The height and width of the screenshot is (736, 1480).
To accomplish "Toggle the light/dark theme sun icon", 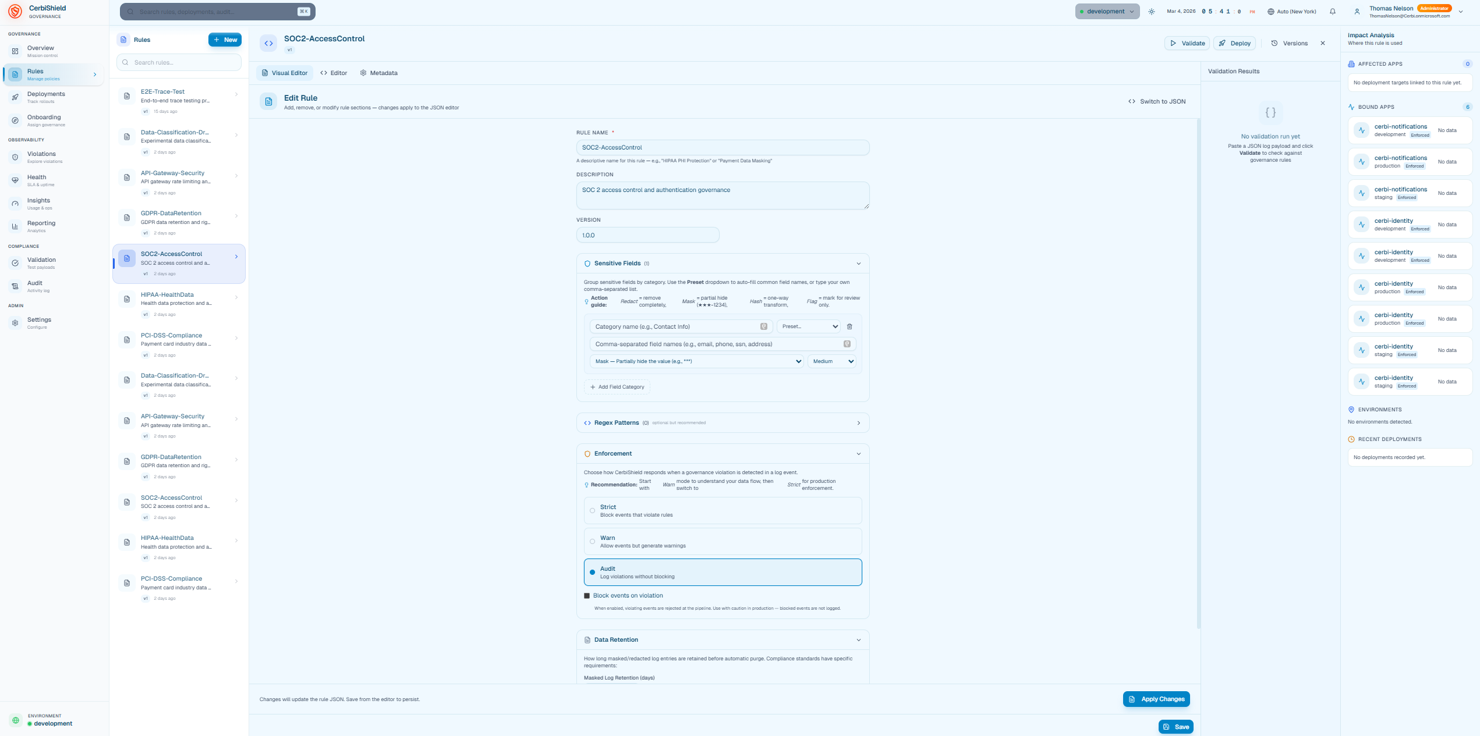I will 1151,12.
